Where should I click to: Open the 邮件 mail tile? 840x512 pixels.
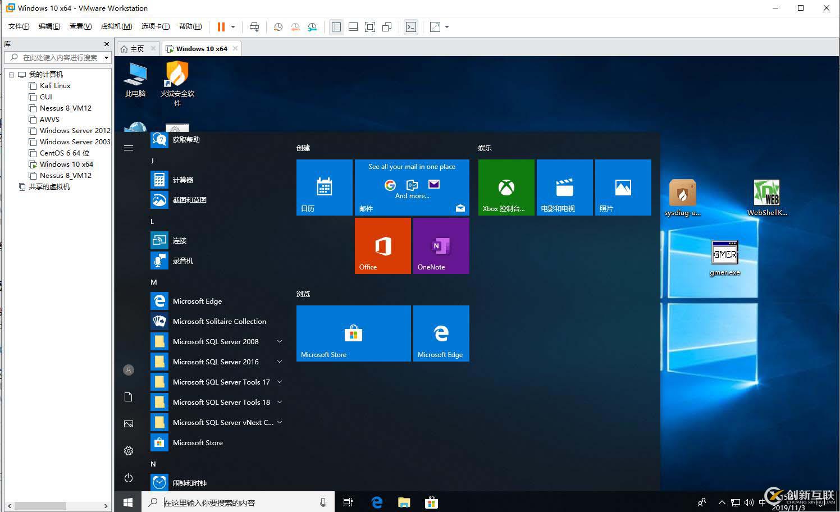coord(412,188)
